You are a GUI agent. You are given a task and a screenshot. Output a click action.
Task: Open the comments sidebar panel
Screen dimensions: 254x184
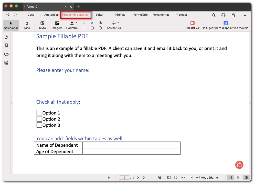point(6,54)
